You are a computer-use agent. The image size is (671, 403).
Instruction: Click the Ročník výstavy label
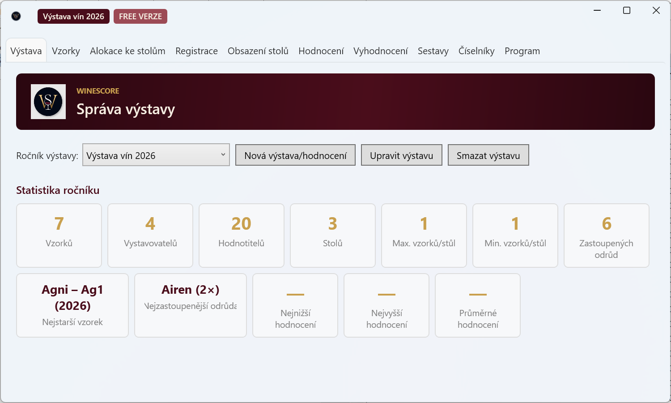click(47, 156)
